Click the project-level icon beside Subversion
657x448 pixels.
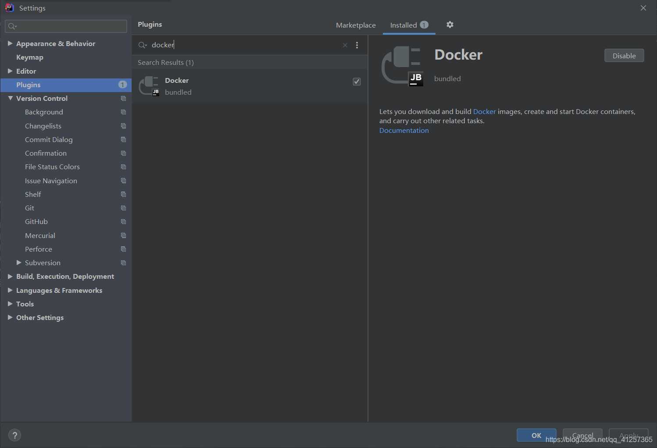[123, 263]
